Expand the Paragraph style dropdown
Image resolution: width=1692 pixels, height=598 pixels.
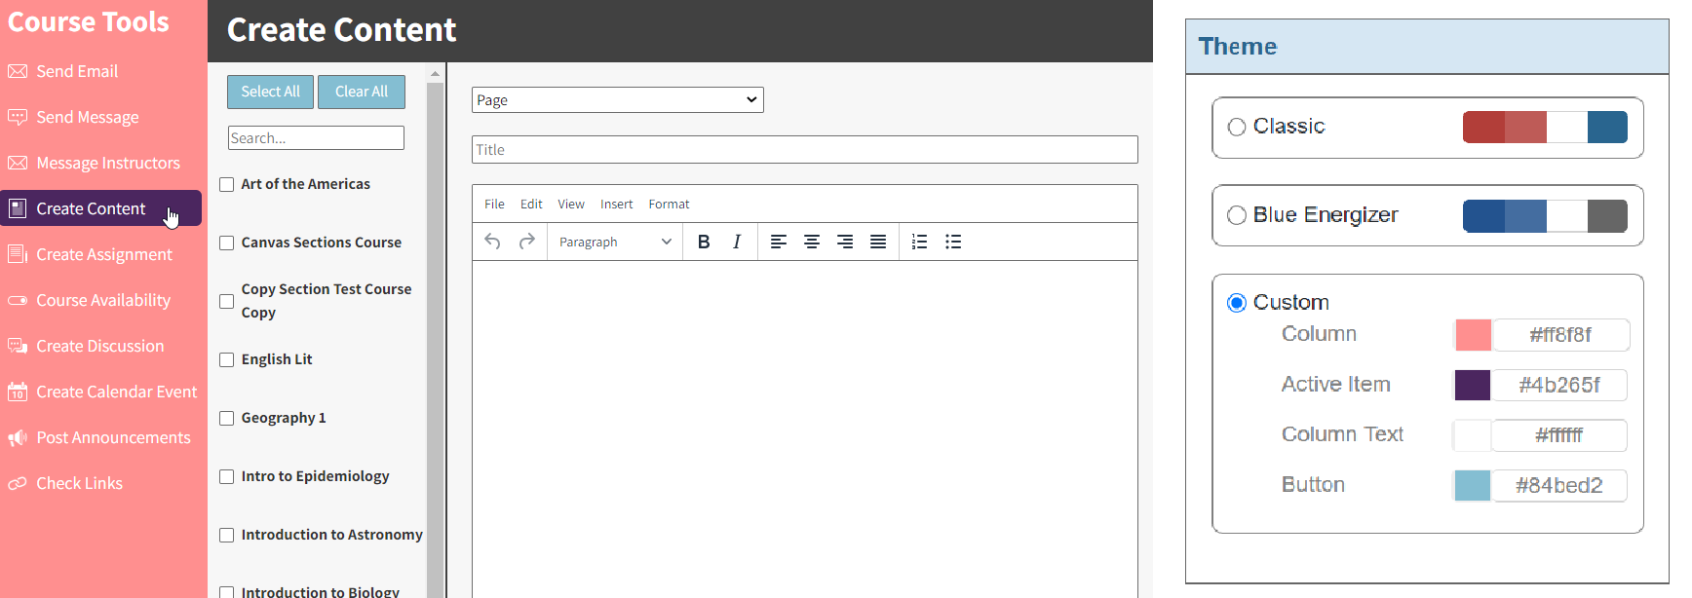615,242
